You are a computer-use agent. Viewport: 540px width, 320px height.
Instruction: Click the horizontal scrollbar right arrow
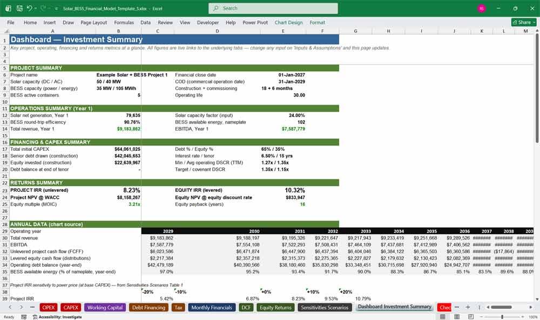coord(531,307)
